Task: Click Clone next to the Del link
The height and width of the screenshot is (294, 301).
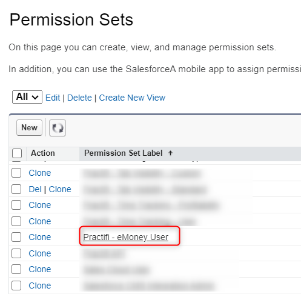Action: pyautogui.click(x=60, y=189)
